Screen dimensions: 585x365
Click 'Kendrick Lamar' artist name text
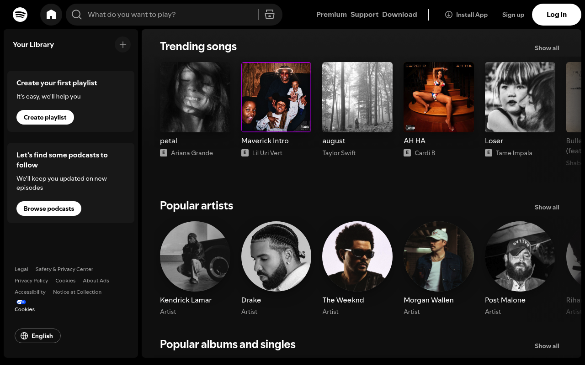point(186,300)
